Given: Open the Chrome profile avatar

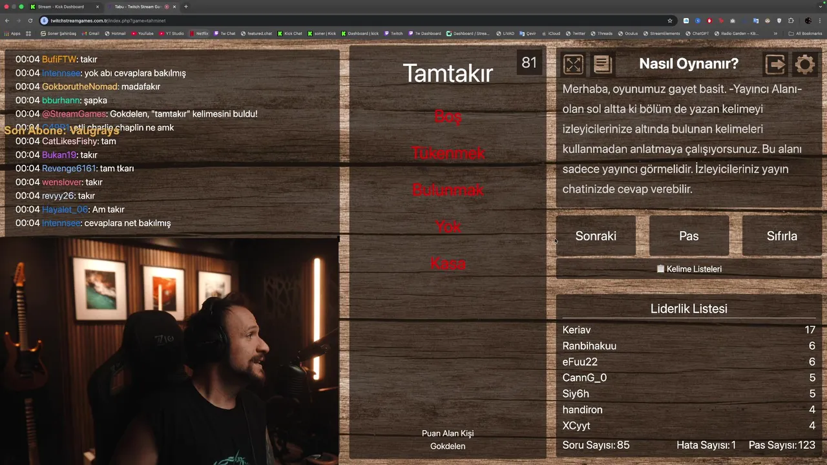Looking at the screenshot, I should (x=808, y=21).
